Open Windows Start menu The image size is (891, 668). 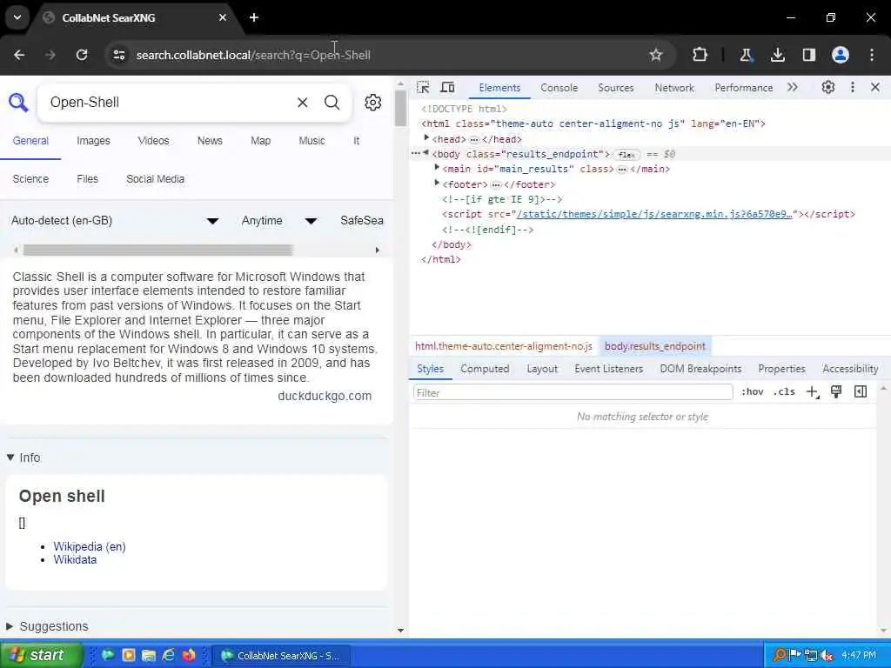coord(42,655)
